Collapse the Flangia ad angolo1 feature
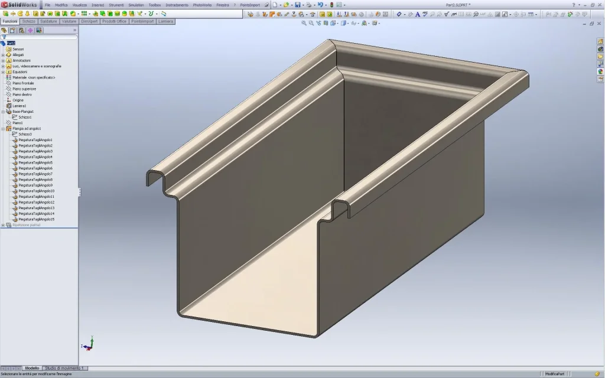Viewport: 605px width, 378px height. click(3, 128)
